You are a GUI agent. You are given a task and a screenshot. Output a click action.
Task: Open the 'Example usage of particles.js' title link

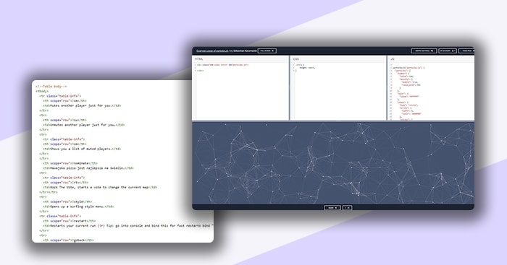(212, 51)
